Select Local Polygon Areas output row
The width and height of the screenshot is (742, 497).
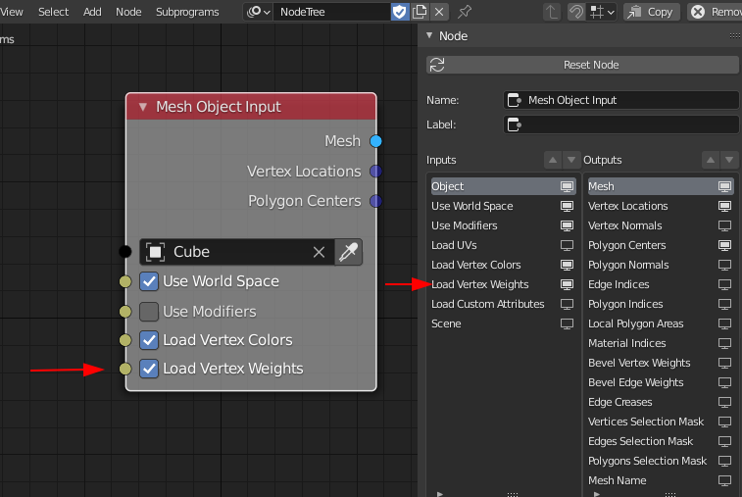[x=661, y=323]
